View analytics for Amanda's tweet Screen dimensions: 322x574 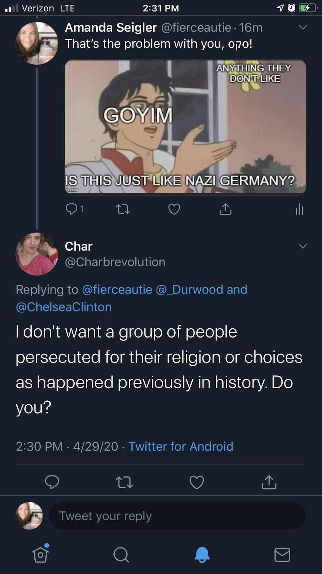point(299,209)
